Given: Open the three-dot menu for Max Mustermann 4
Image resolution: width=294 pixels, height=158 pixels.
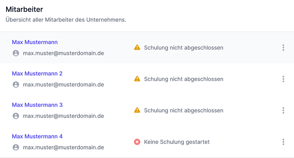Looking at the screenshot, I should coord(284,142).
